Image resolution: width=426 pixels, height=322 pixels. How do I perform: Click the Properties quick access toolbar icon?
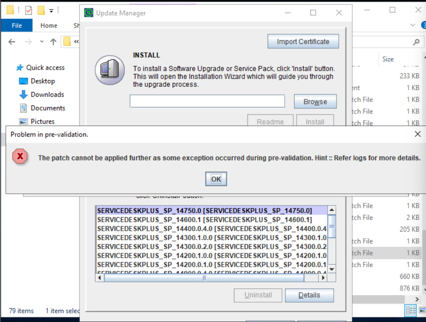pyautogui.click(x=28, y=10)
